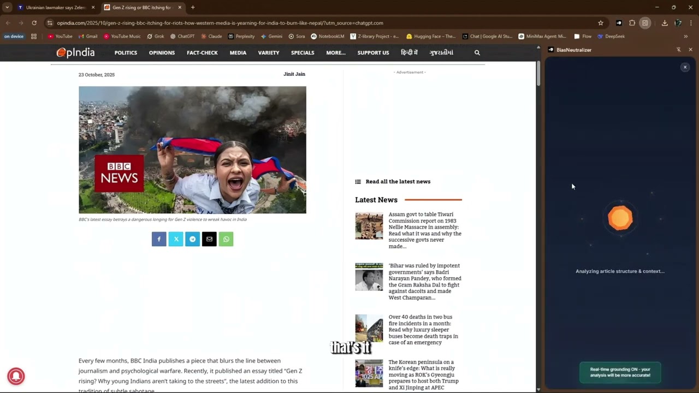
Task: Click the OpIndia logo
Action: click(x=75, y=52)
